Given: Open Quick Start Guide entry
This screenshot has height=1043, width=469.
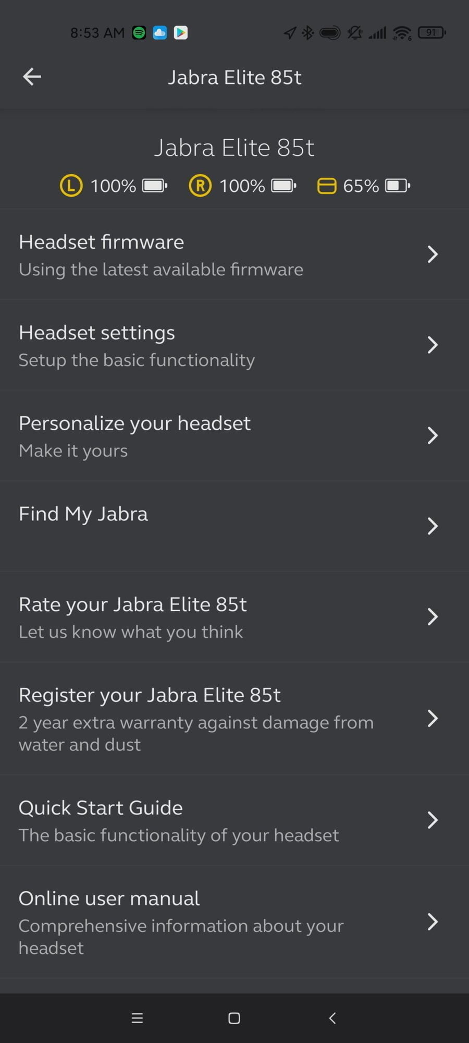Looking at the screenshot, I should 179,820.
